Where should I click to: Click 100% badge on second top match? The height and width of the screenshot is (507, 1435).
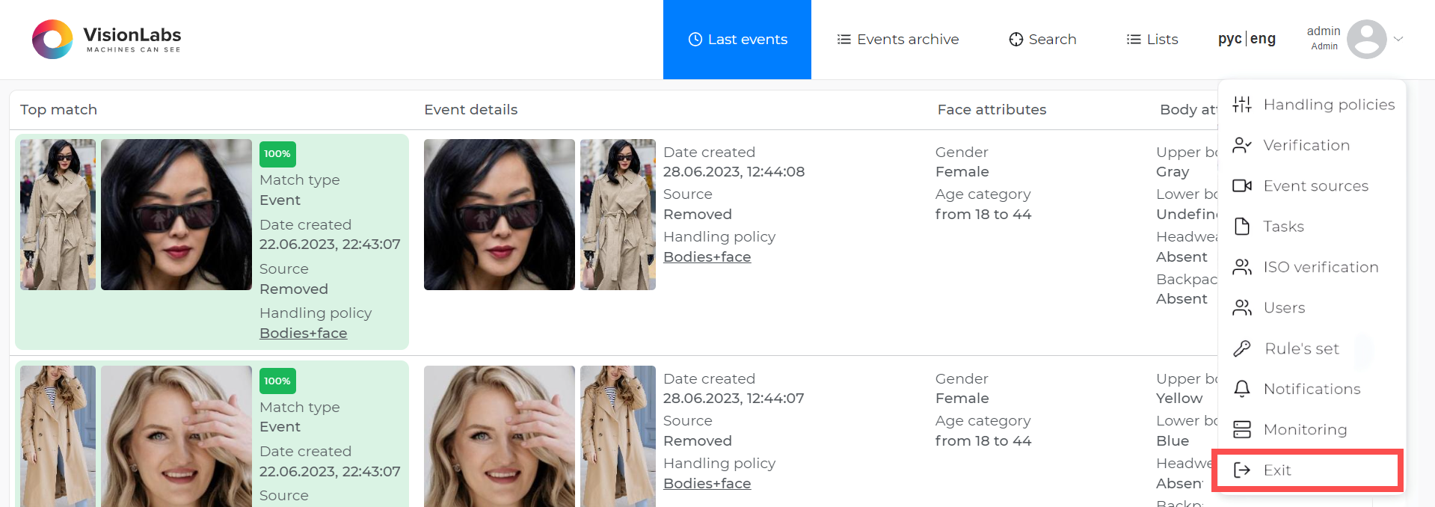tap(277, 381)
